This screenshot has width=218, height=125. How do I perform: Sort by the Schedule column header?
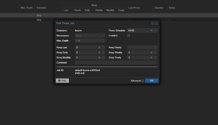[x=48, y=8]
